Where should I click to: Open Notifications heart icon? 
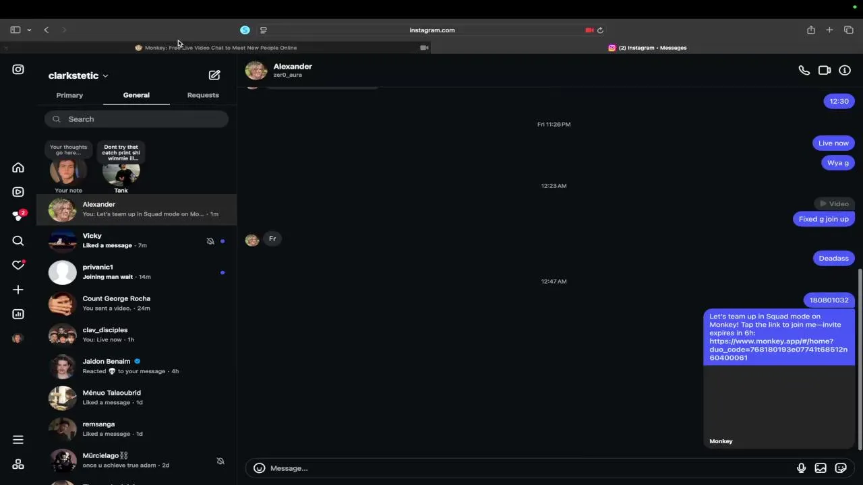click(18, 265)
